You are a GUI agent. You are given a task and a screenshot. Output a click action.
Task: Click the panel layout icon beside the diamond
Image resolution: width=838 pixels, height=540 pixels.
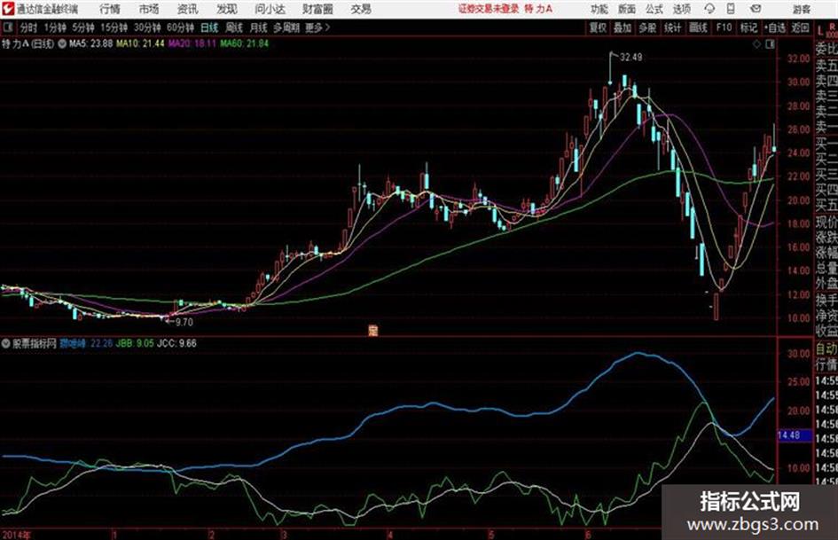tap(770, 44)
